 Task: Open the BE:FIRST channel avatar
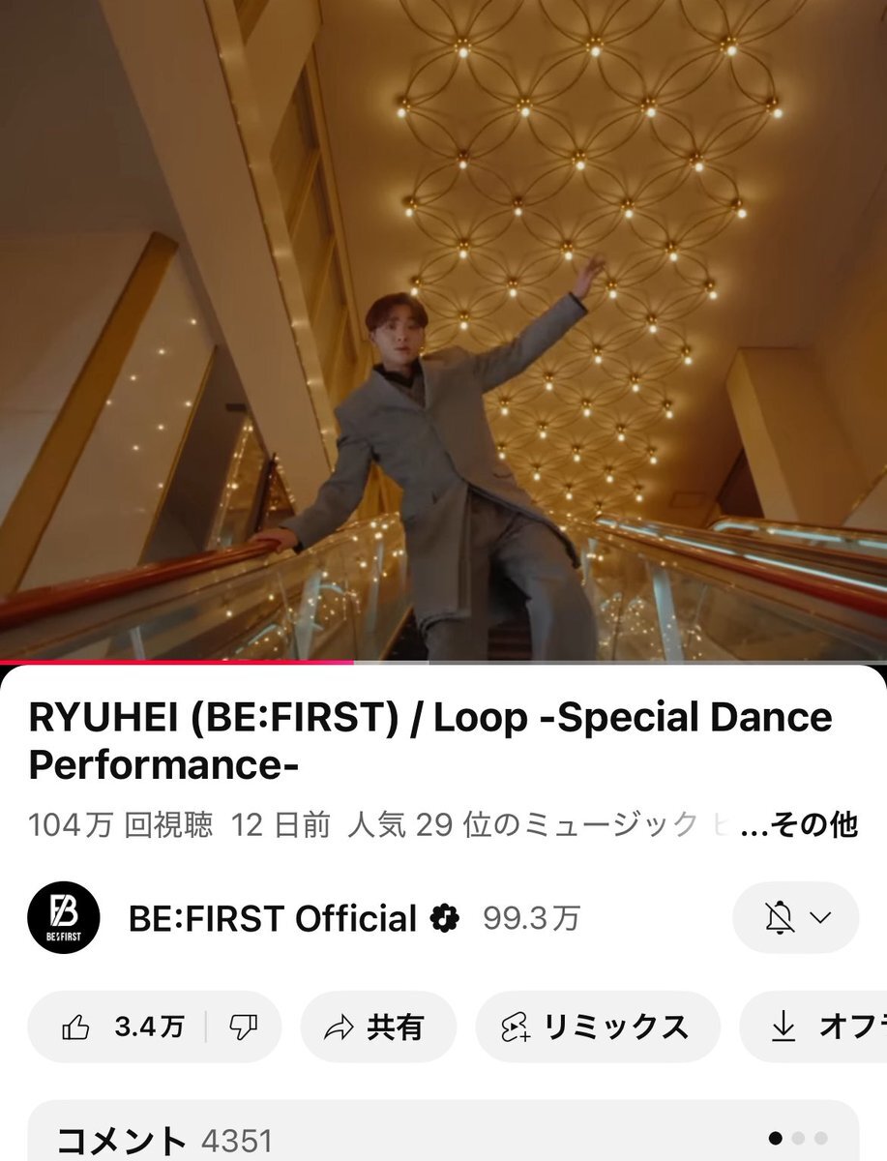pyautogui.click(x=64, y=917)
